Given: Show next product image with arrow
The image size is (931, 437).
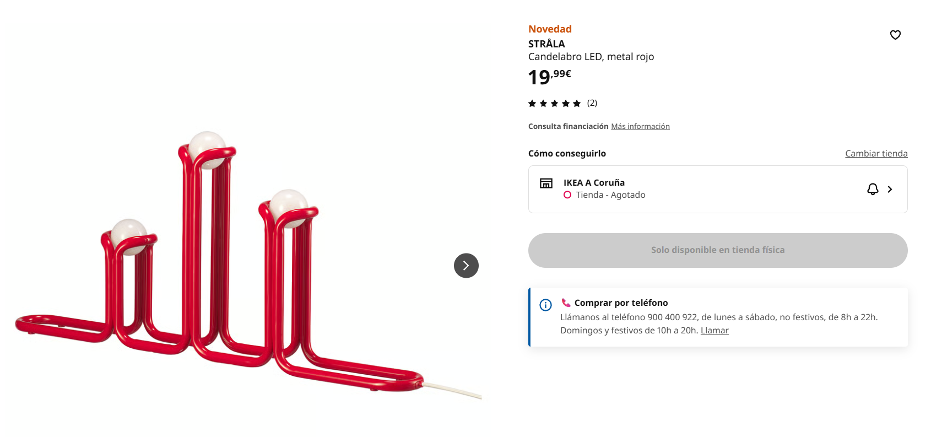Looking at the screenshot, I should pyautogui.click(x=466, y=266).
